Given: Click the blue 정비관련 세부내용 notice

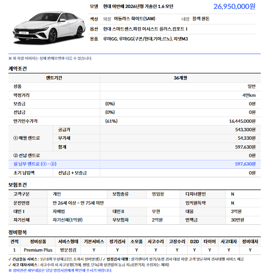Looking at the screenshot, I should pos(60,270).
